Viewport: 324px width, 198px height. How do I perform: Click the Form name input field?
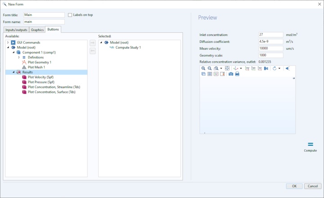click(44, 22)
